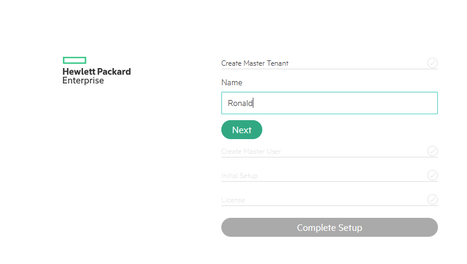This screenshot has width=467, height=264.
Task: Click the Hewlett Packard wordmark text
Action: click(x=97, y=72)
